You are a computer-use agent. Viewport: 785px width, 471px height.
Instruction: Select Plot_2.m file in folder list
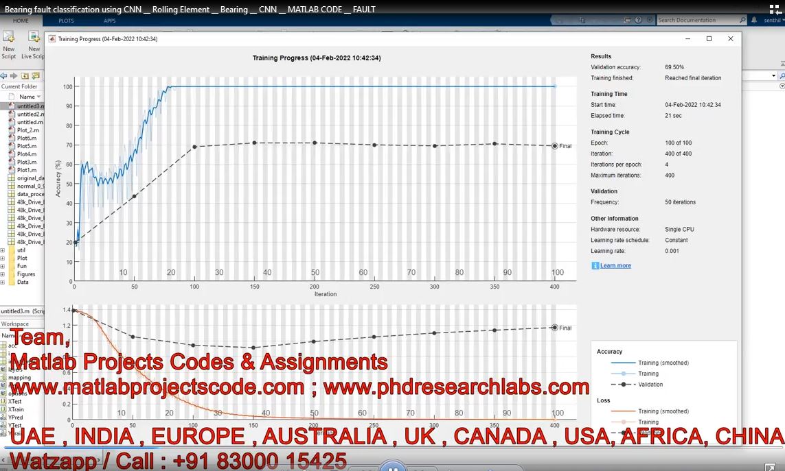pyautogui.click(x=28, y=130)
